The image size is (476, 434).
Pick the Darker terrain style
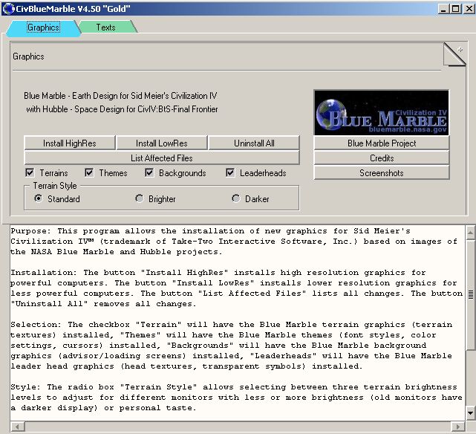tap(236, 198)
